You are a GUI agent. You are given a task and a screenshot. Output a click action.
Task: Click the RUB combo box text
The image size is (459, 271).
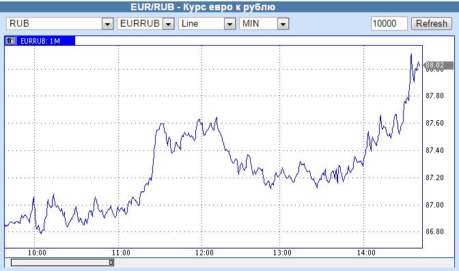tap(19, 23)
